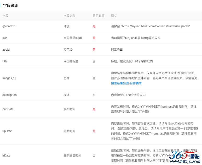Click the cambrian.jsonld URL description text
The width and height of the screenshot is (202, 165).
(x=151, y=26)
